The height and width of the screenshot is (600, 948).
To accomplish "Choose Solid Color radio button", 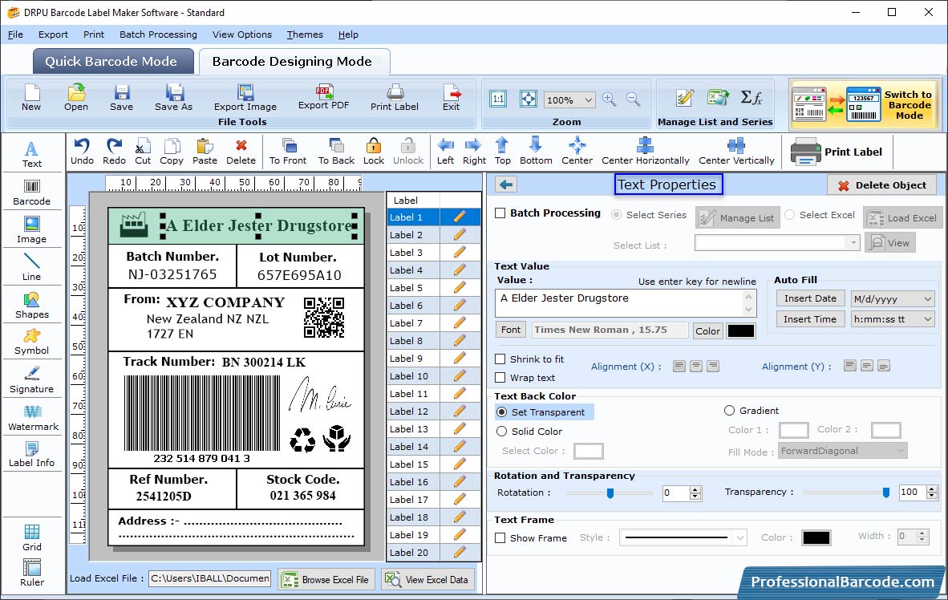I will 502,432.
